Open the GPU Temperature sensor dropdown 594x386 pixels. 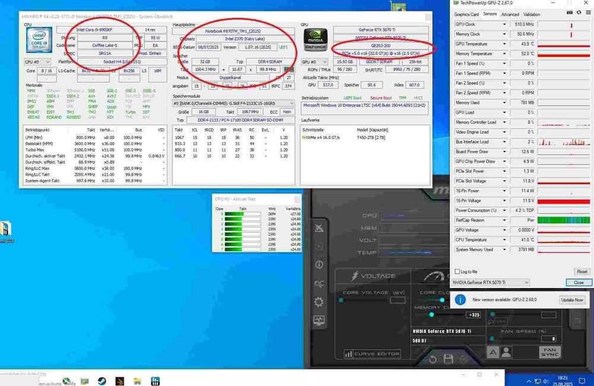coord(504,44)
